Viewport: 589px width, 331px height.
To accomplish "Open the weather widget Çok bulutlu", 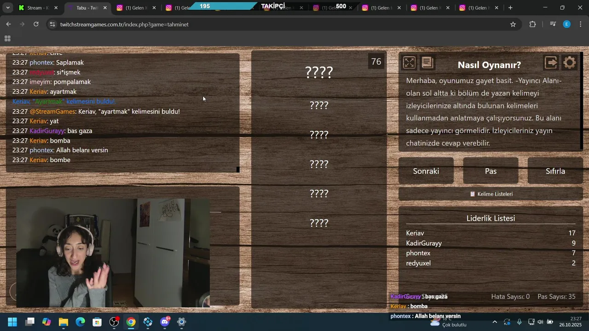I will click(x=448, y=322).
